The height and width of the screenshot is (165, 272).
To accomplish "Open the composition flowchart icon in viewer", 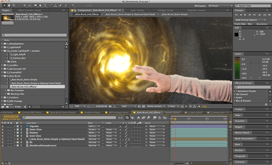I will point(195,106).
